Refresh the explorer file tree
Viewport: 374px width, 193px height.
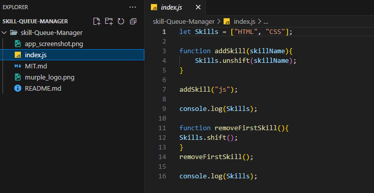121,21
